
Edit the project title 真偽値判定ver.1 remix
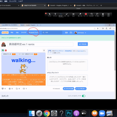click(40, 44)
